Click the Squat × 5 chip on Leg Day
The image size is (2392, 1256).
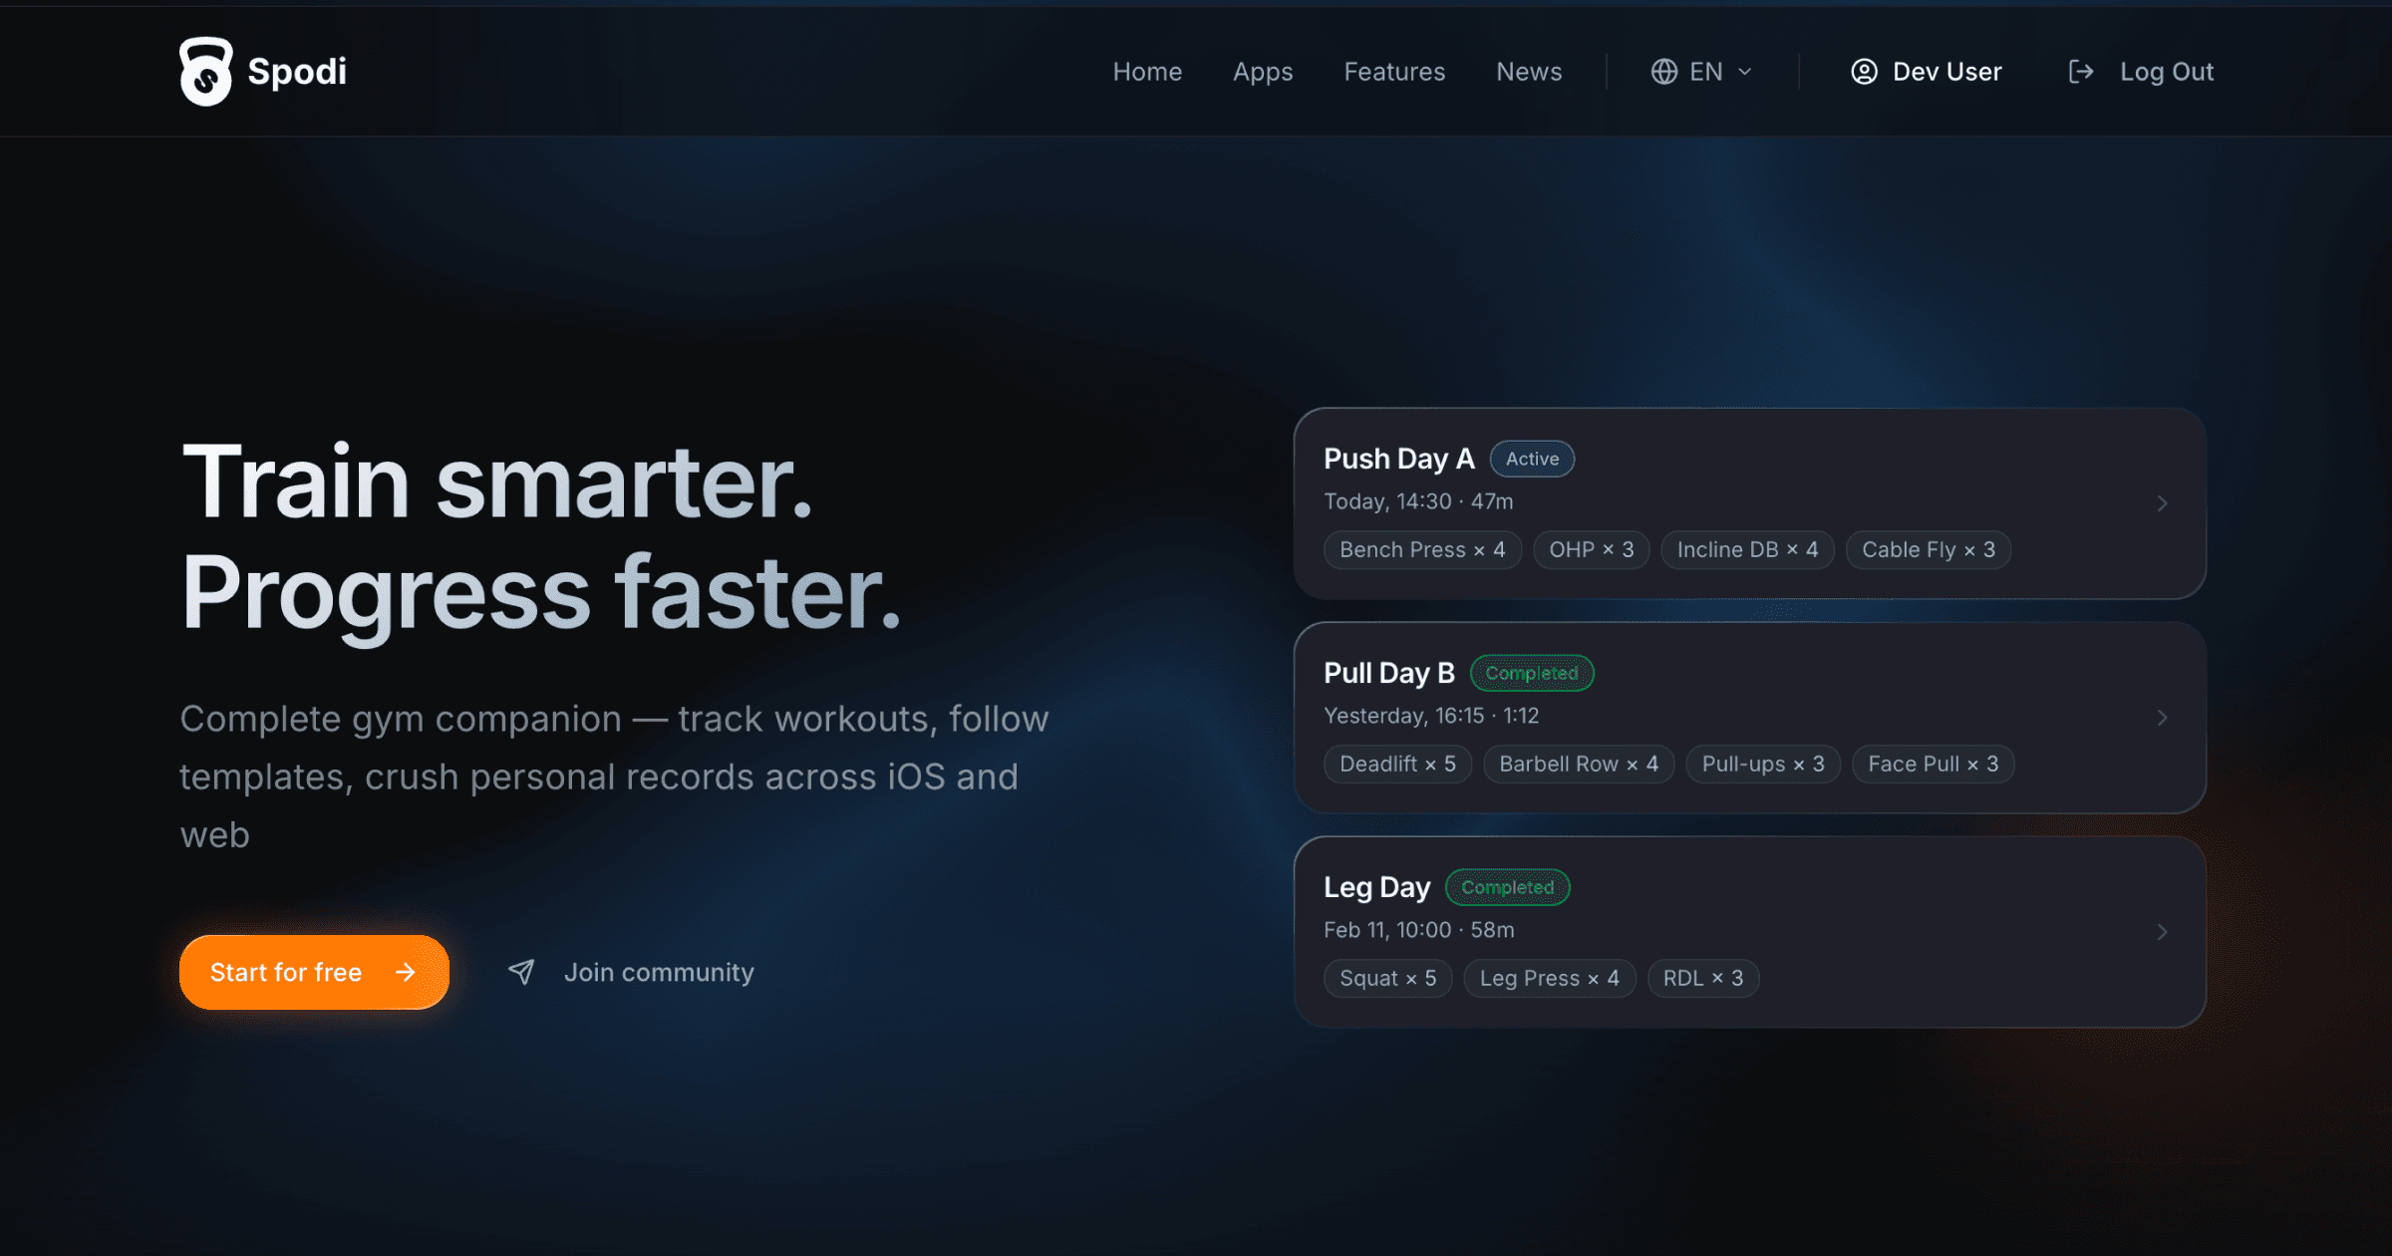pyautogui.click(x=1387, y=978)
